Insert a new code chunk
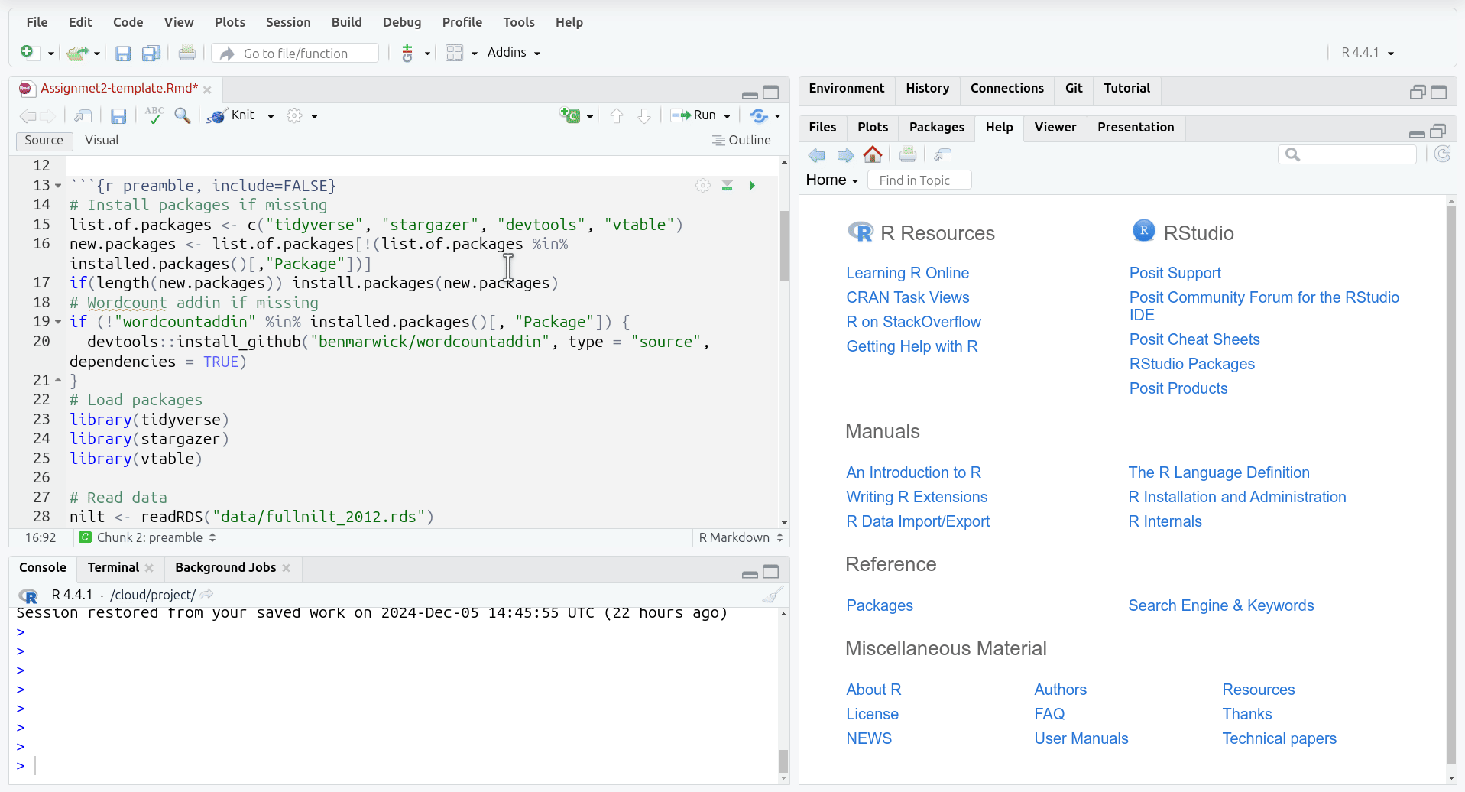The height and width of the screenshot is (792, 1465). (x=570, y=115)
